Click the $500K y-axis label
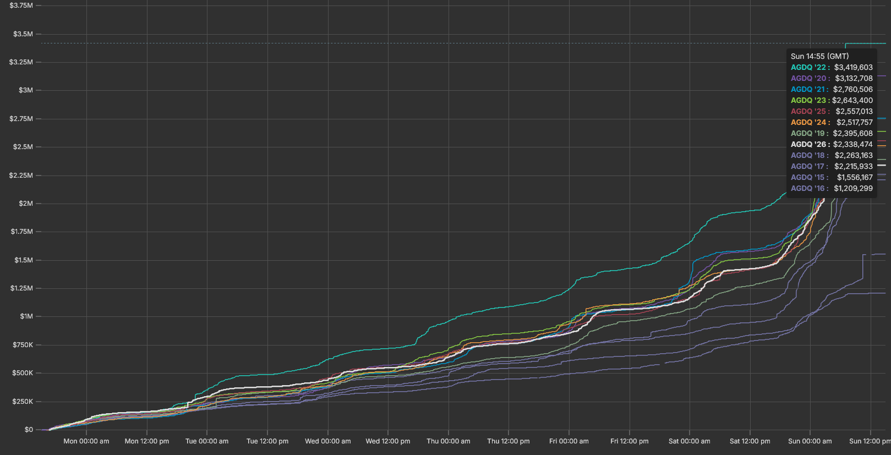This screenshot has height=455, width=891. (23, 373)
